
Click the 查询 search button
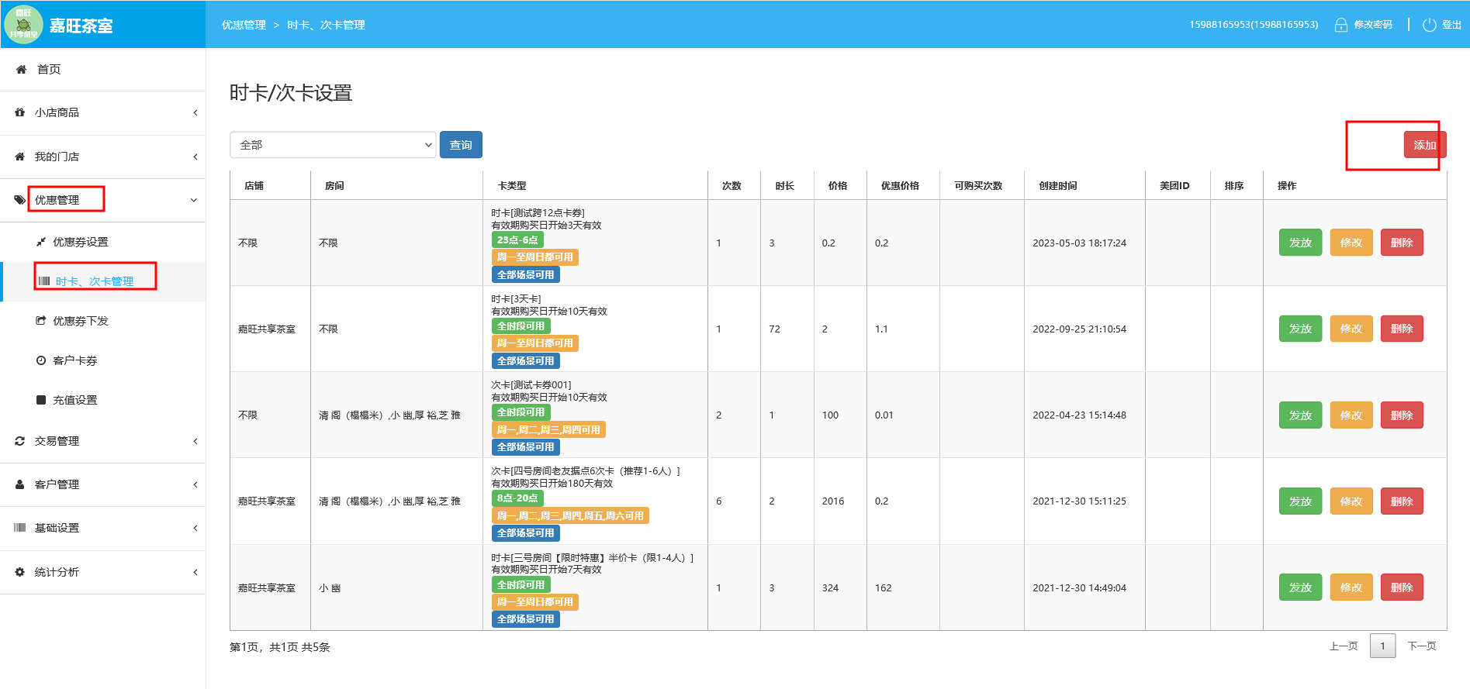[461, 145]
